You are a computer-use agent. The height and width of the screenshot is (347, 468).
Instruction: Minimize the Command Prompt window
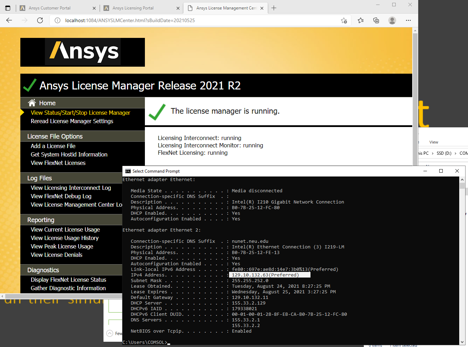click(425, 171)
